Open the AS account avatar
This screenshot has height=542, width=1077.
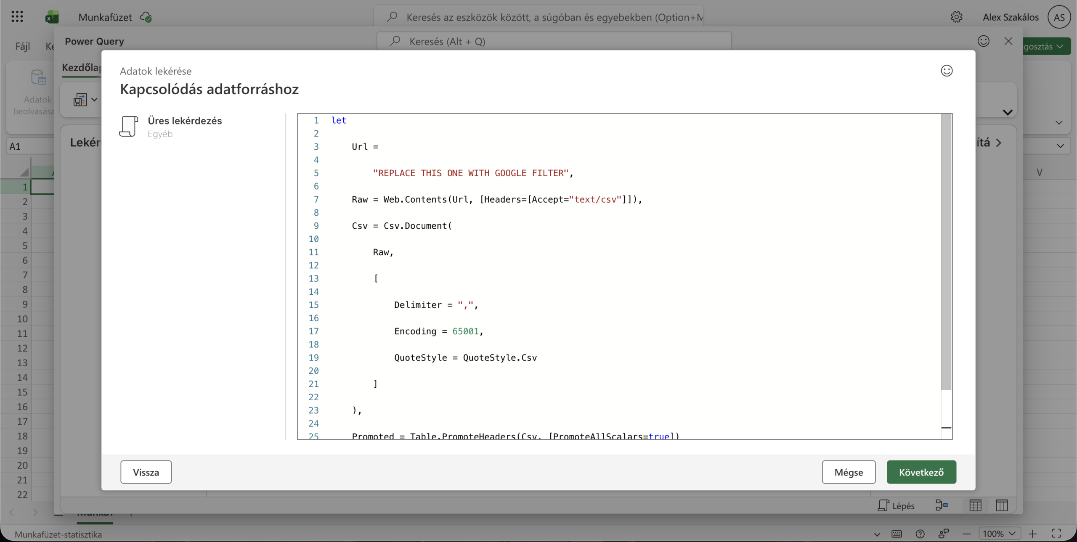pos(1059,17)
